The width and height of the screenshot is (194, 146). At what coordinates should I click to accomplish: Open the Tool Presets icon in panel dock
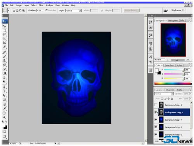(x=151, y=35)
